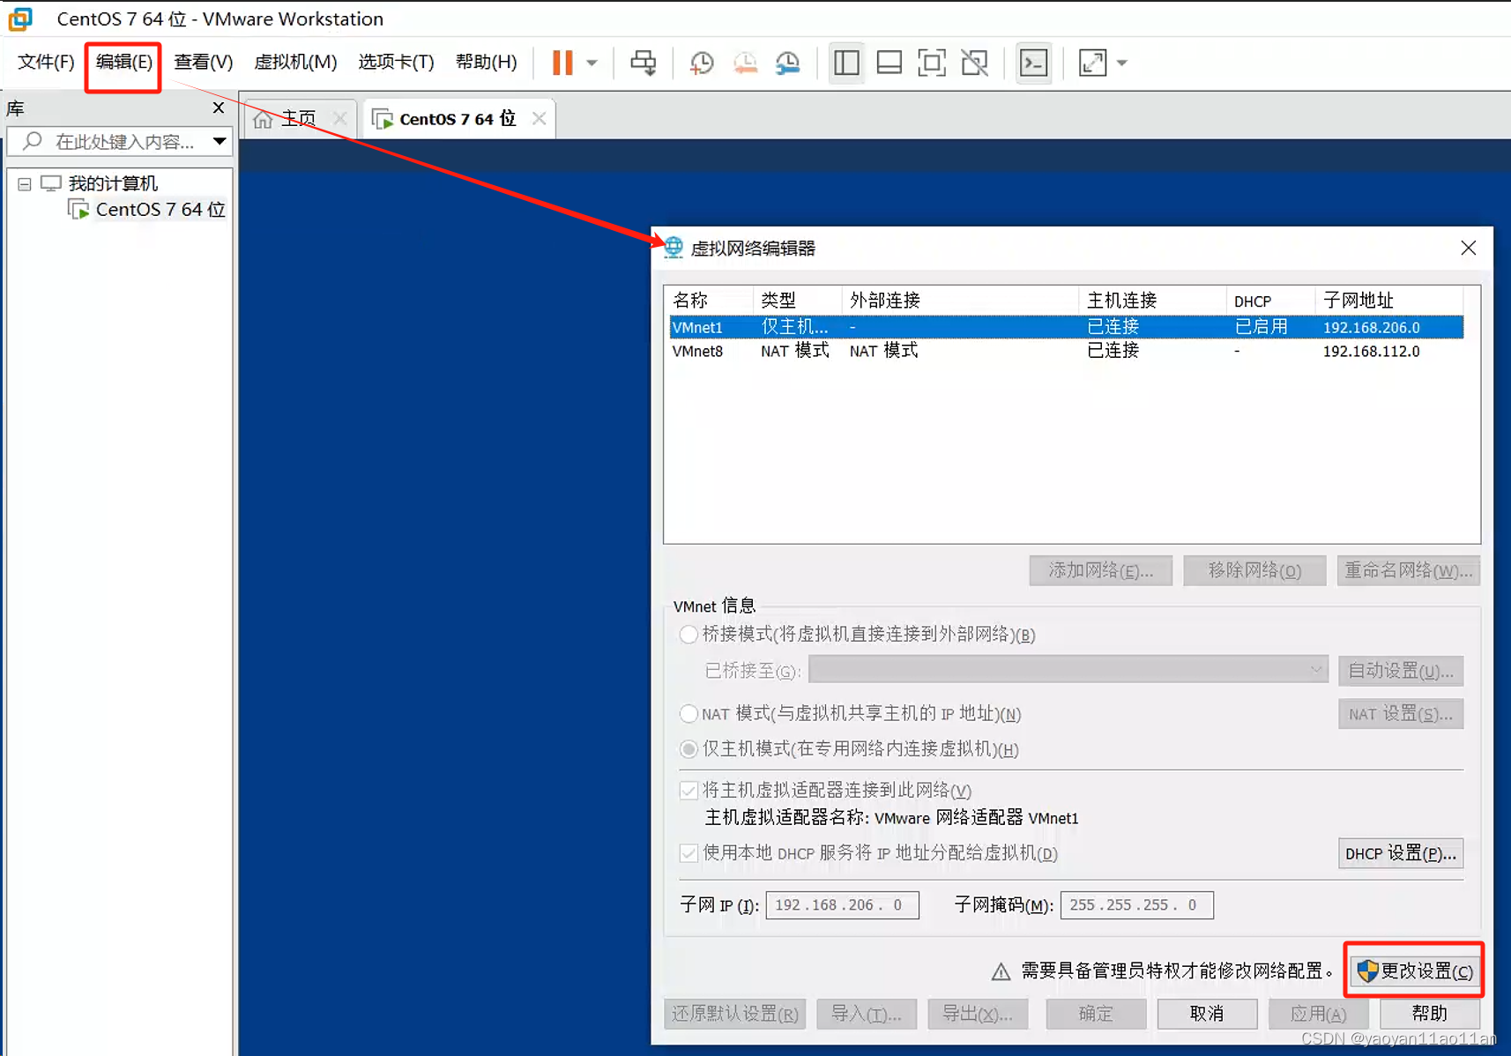
Task: Select the 仅主机模式 radio button
Action: (689, 749)
